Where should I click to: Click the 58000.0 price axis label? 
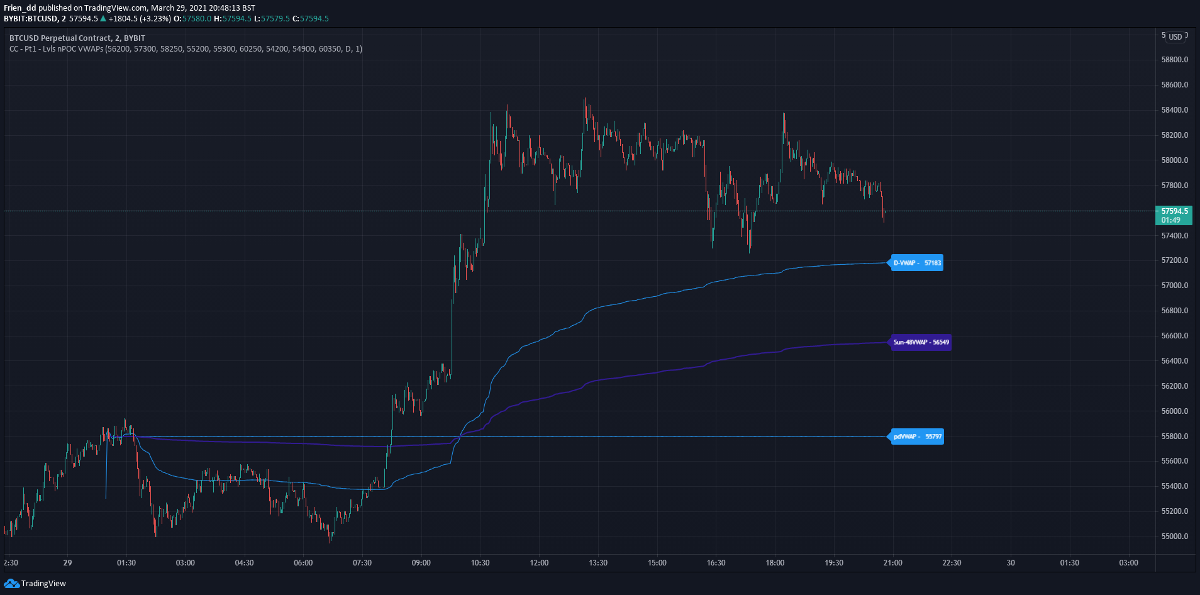click(1175, 160)
